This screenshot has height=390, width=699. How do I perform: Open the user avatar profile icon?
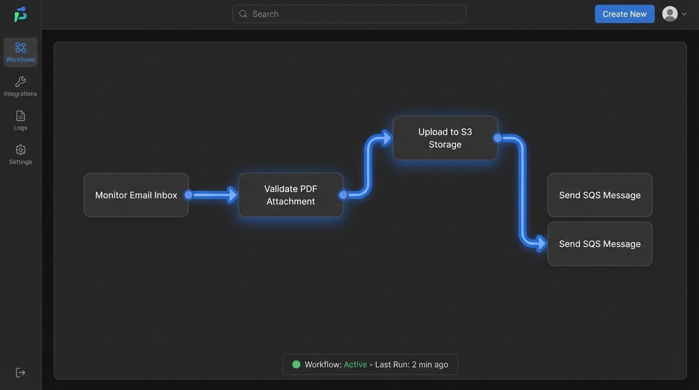[x=670, y=14]
